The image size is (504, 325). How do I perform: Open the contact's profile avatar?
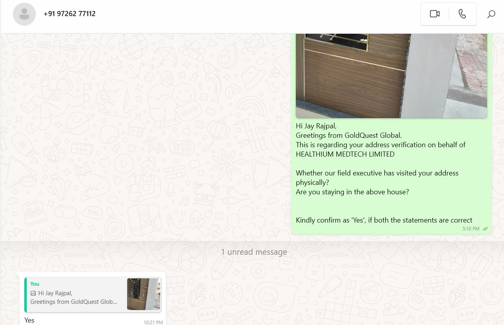(24, 14)
